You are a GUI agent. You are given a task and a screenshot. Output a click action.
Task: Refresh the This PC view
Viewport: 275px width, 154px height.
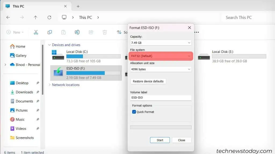click(49, 17)
